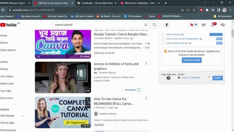Open the YouTube account avatar
Screen dimensions: 234x132
223,25
